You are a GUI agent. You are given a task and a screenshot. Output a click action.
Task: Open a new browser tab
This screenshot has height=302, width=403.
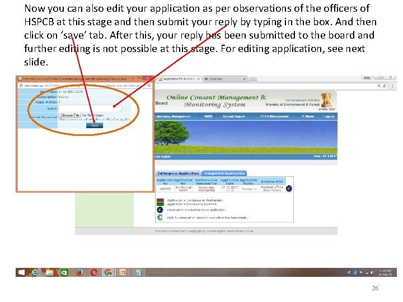click(254, 79)
